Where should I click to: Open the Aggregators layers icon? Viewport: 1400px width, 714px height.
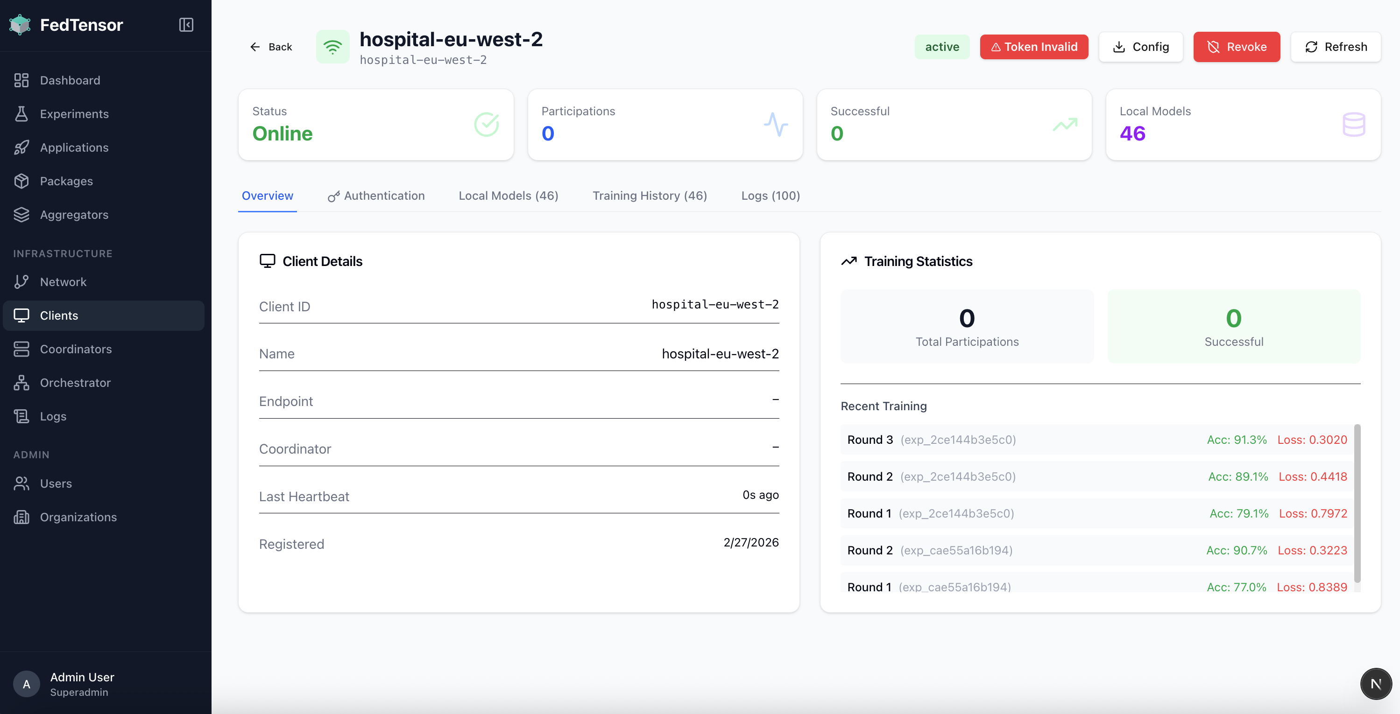21,215
